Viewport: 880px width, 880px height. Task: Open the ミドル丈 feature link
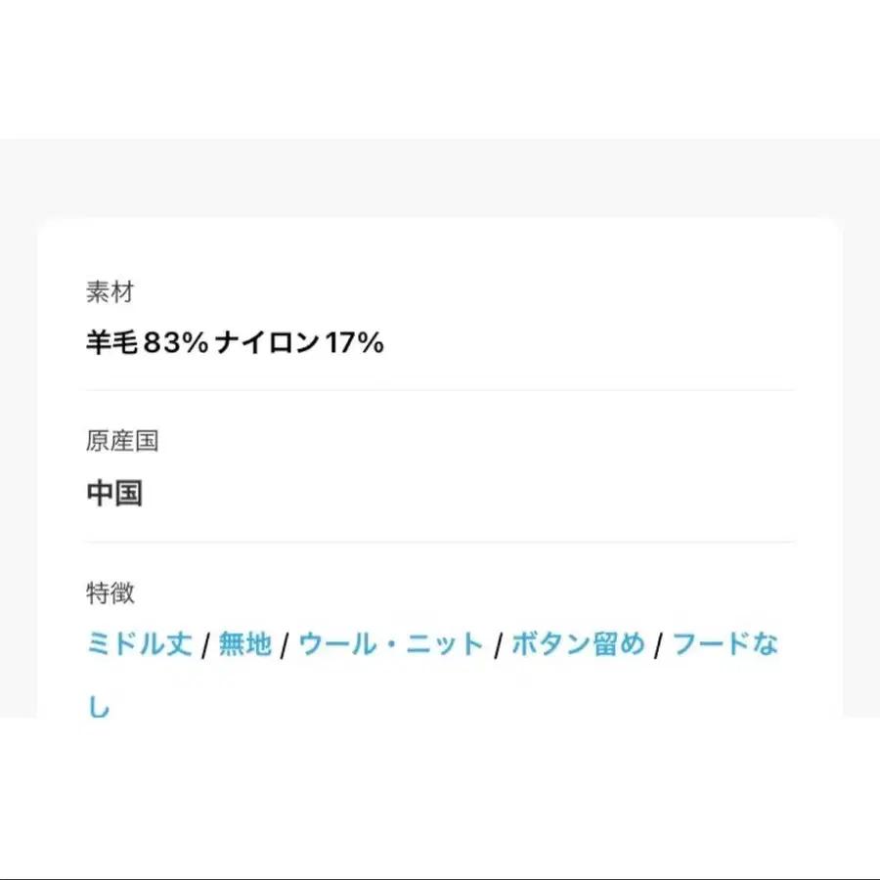[x=139, y=644]
